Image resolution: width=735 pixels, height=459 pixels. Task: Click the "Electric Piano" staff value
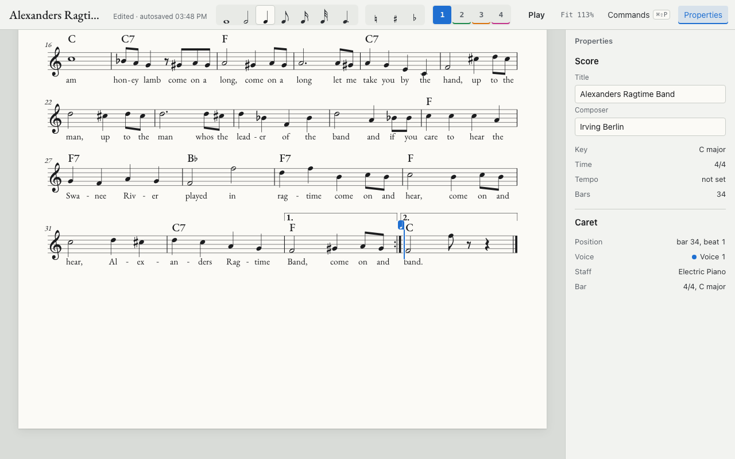702,272
